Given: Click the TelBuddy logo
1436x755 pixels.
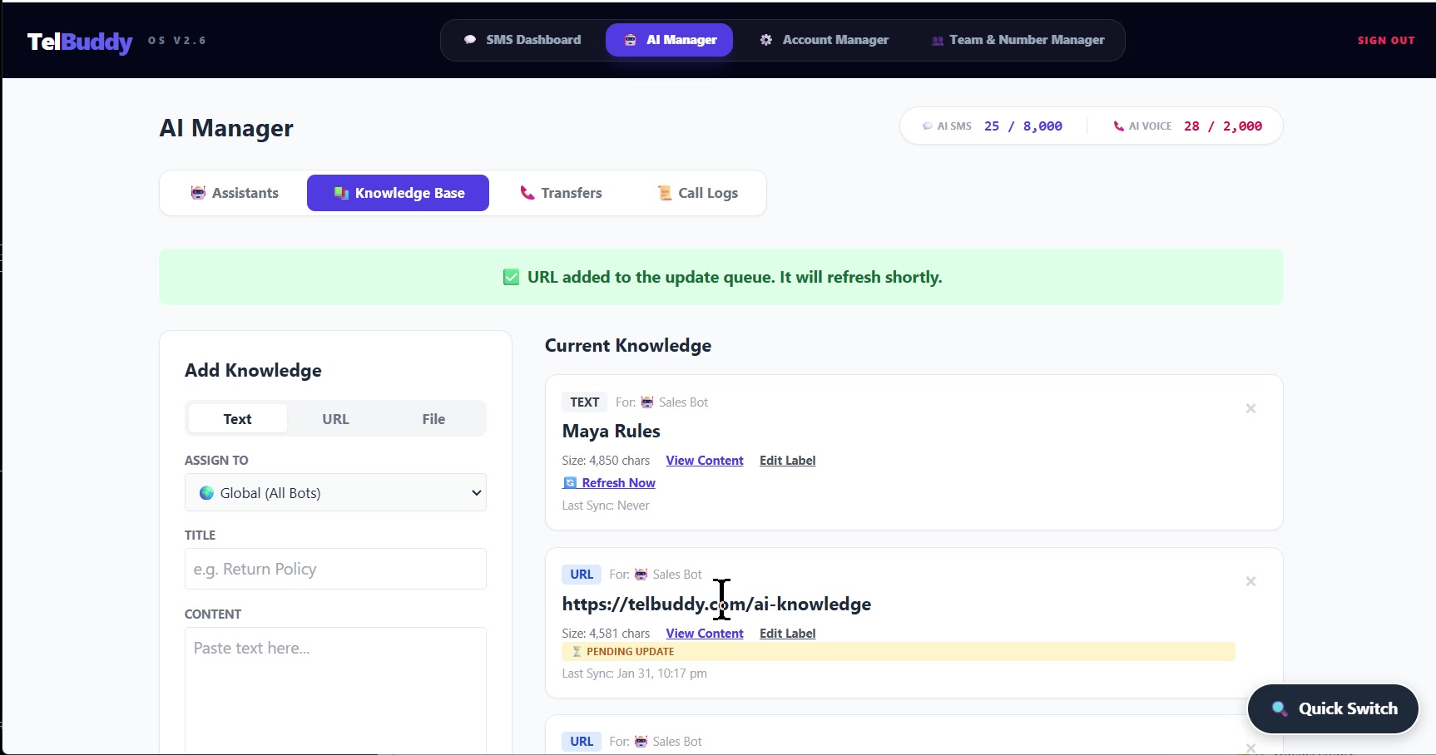Looking at the screenshot, I should (x=80, y=41).
